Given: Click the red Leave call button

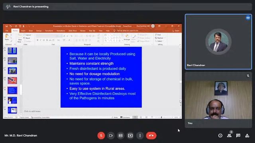Looking at the screenshot, I should pyautogui.click(x=151, y=135).
